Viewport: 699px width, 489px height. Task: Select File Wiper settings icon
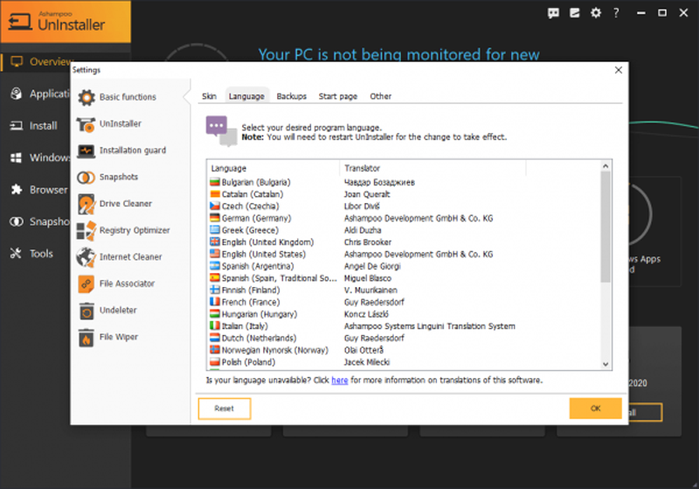[x=86, y=338]
